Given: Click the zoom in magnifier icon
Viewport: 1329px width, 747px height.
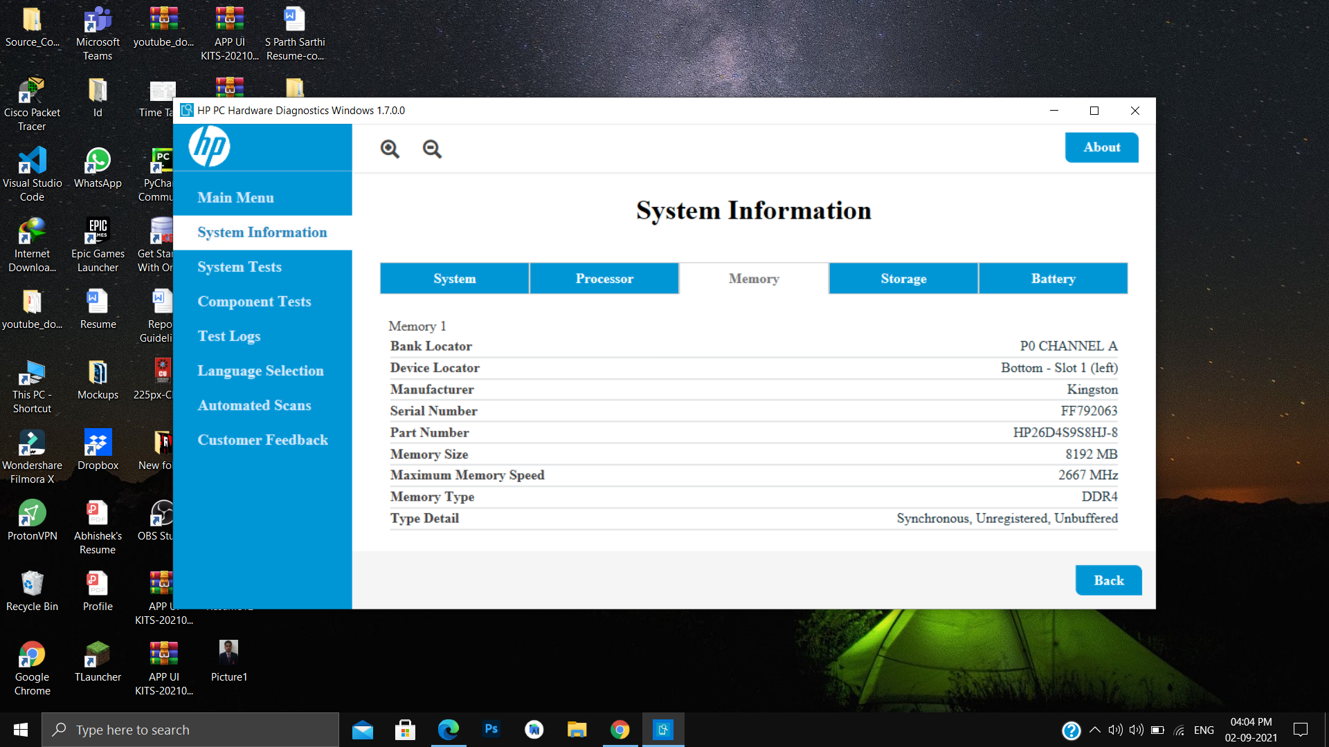Looking at the screenshot, I should coord(389,149).
